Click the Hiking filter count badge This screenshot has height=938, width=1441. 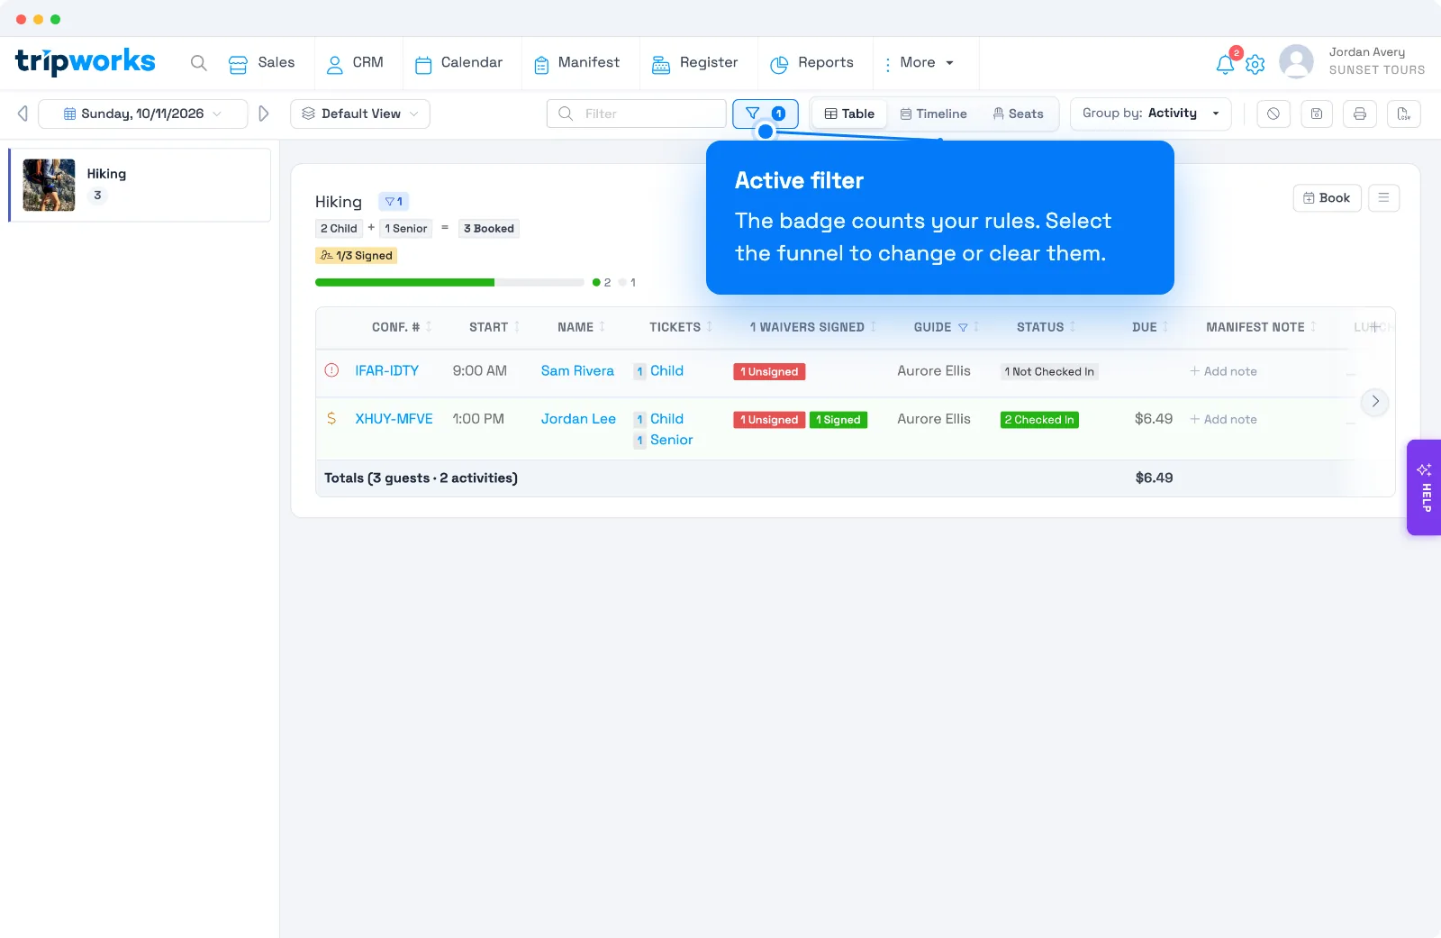click(x=394, y=202)
